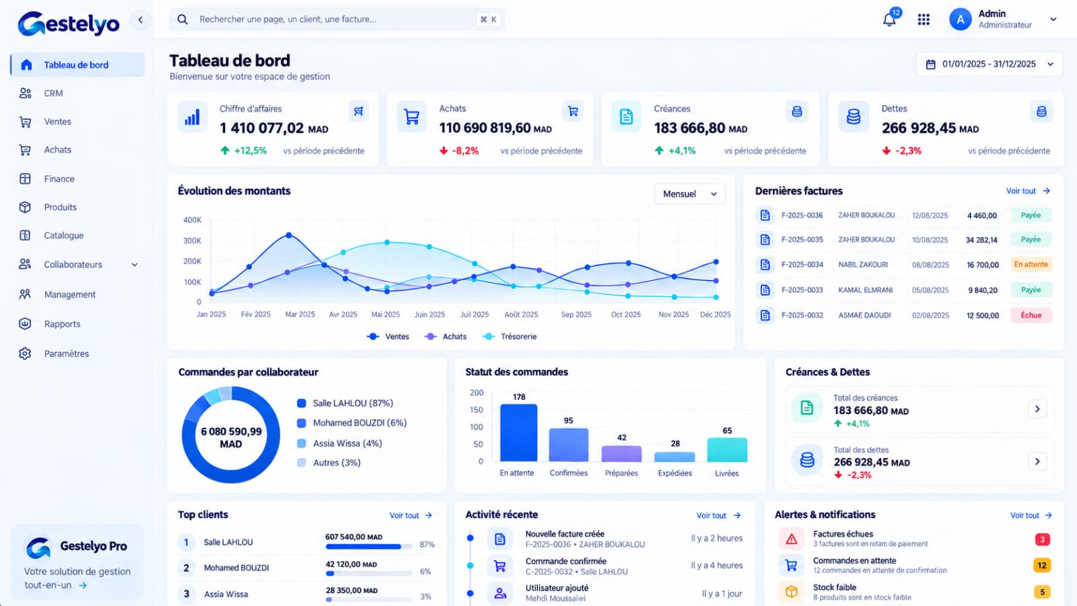Focus the search field for pages and clients
The image size is (1077, 606).
tap(337, 20)
